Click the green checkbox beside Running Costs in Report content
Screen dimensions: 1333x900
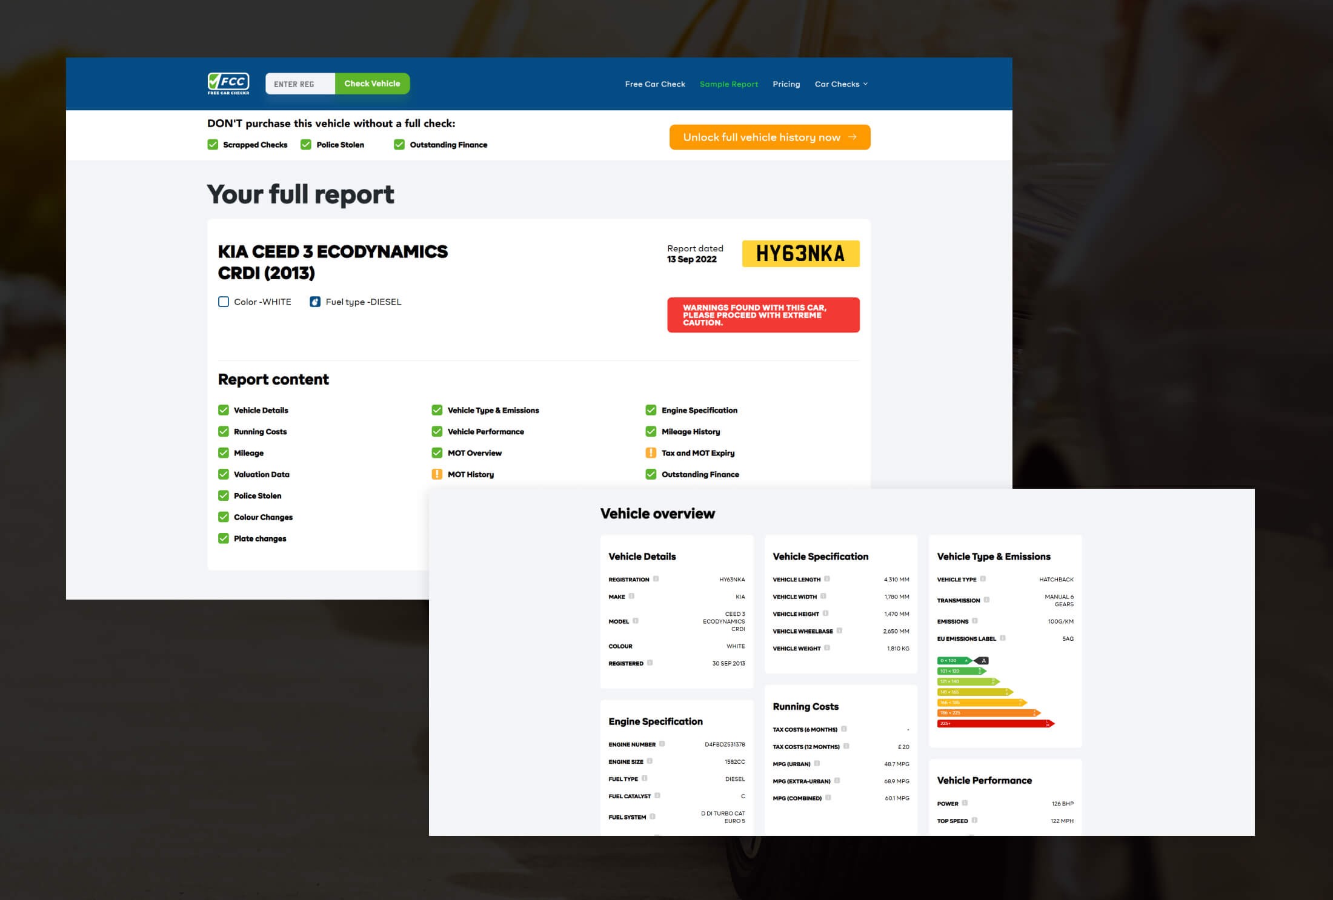(224, 431)
